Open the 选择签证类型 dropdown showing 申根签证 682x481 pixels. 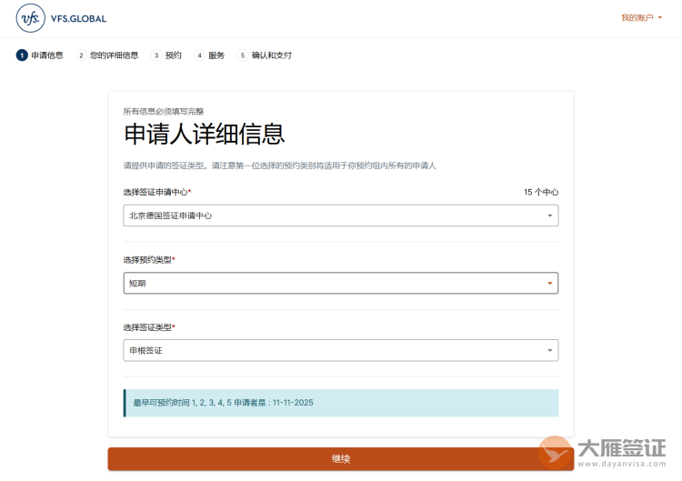pyautogui.click(x=341, y=351)
